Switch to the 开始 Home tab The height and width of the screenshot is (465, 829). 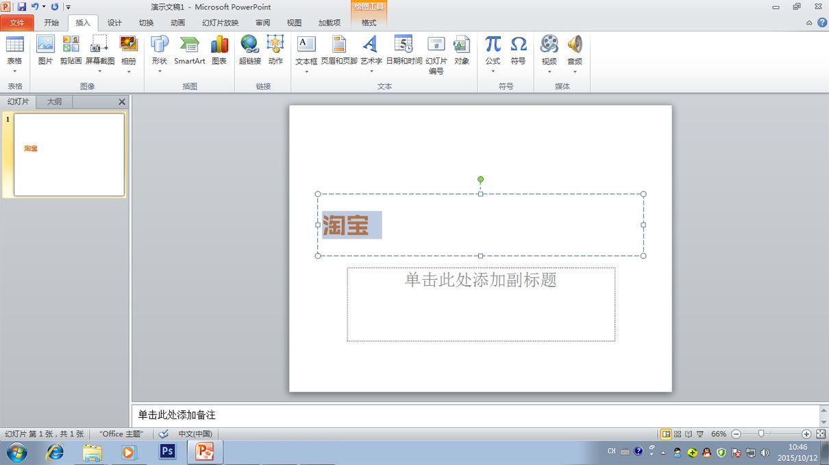[x=51, y=23]
